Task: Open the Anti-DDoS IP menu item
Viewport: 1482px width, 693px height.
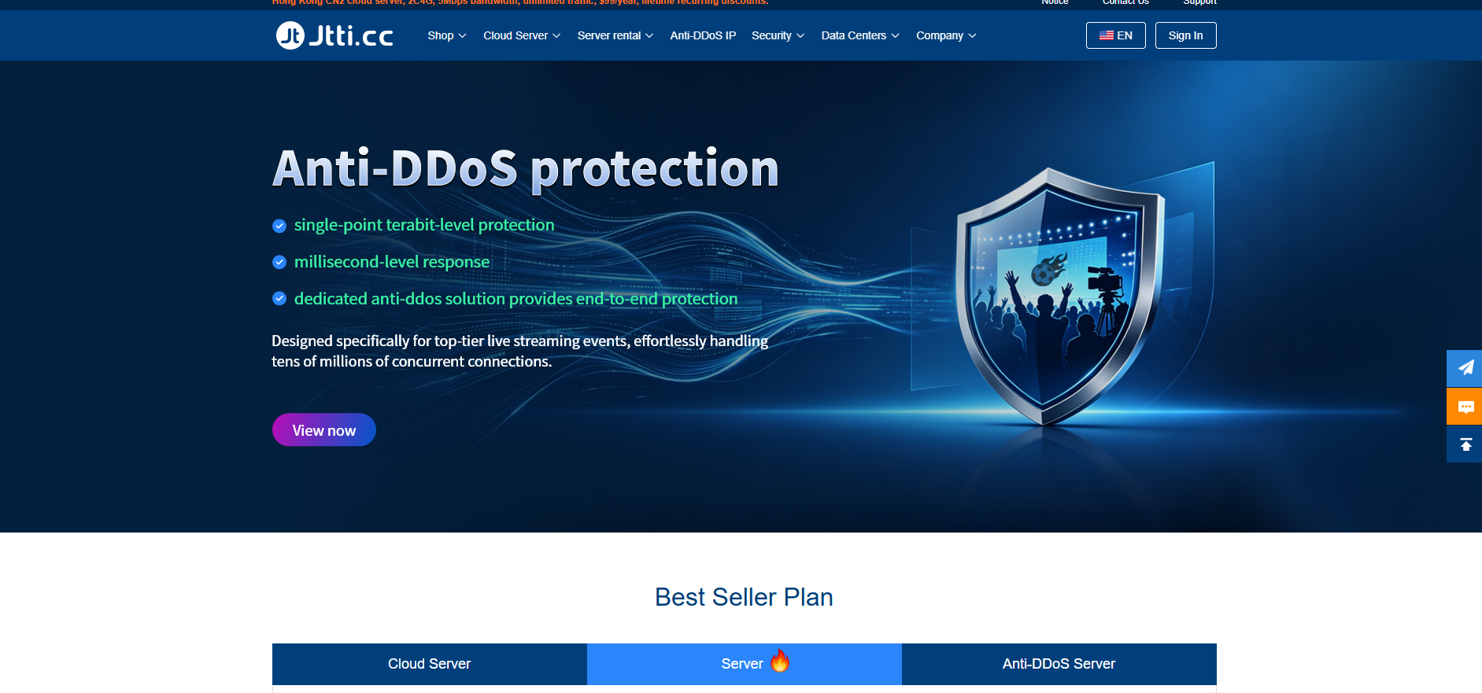Action: pyautogui.click(x=703, y=35)
